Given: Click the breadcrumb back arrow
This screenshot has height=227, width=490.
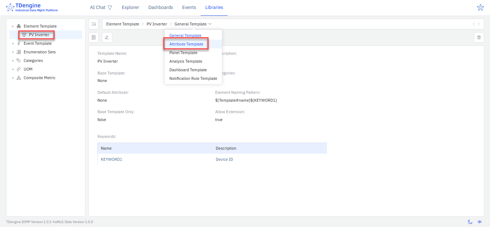Looking at the screenshot, I should click(x=473, y=24).
